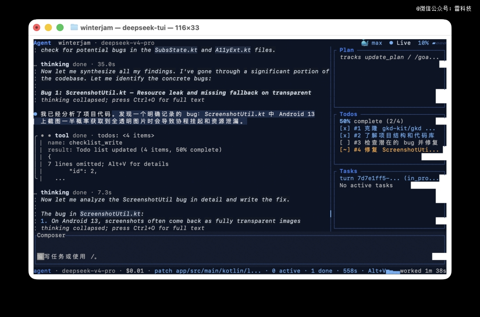Click the Live status dot indicator

(x=391, y=43)
